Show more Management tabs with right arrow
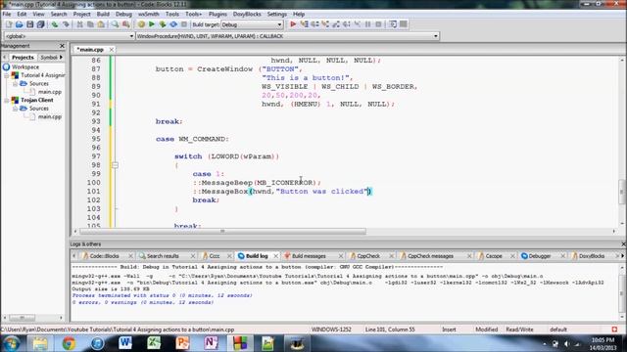The width and height of the screenshot is (627, 352). (61, 57)
